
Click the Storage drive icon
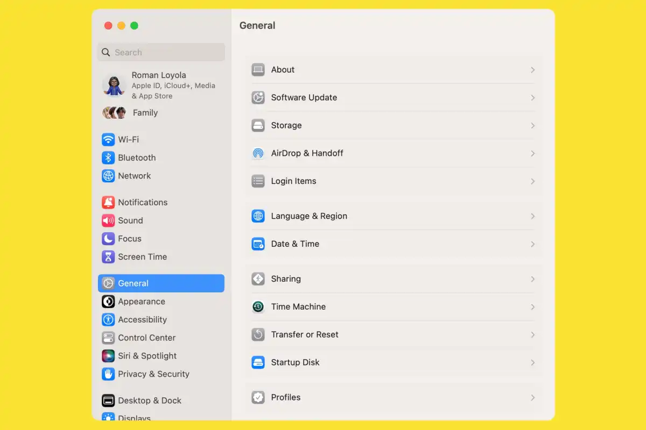[x=258, y=125]
